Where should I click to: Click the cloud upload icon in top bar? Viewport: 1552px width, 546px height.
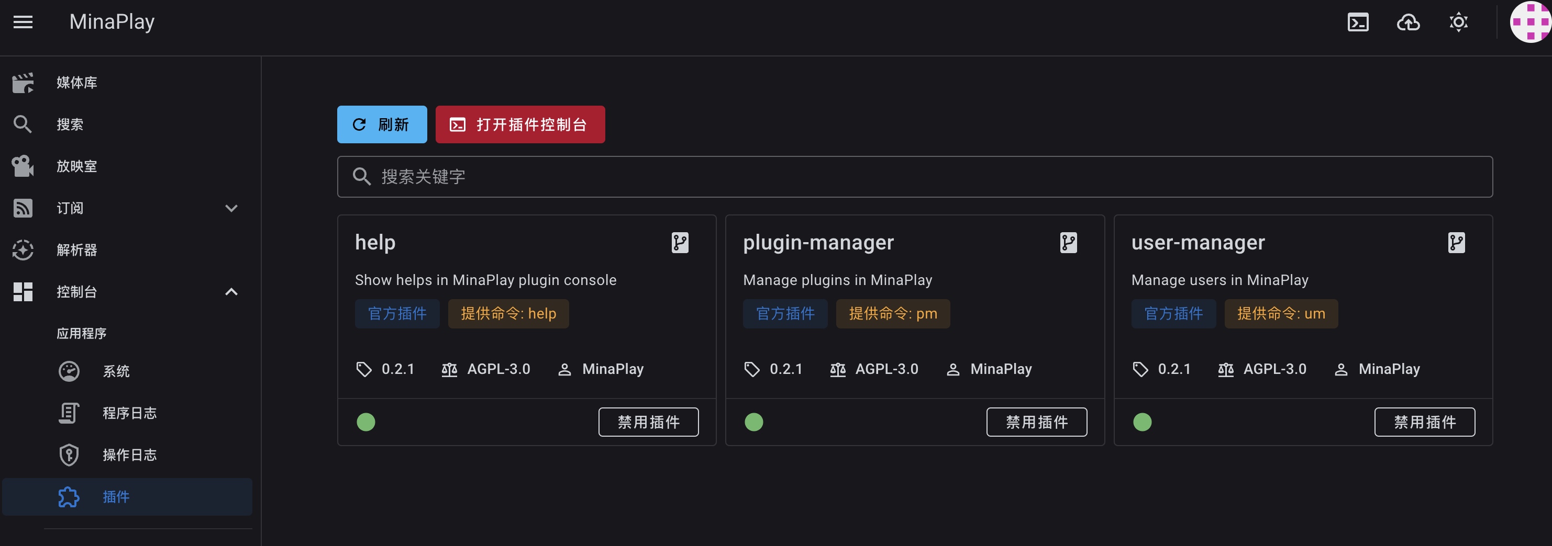tap(1409, 22)
